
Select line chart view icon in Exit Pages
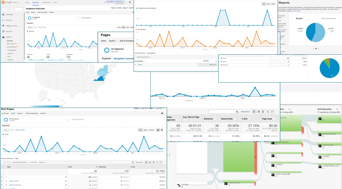tap(158, 130)
